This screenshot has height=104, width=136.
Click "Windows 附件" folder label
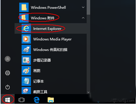click(x=43, y=18)
